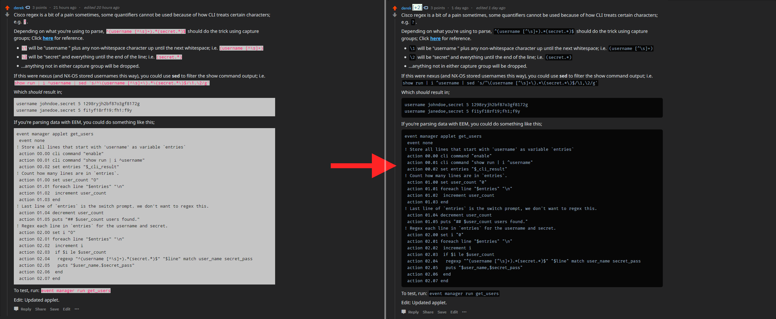Click Share under the left comment
Screen dimensions: 776x319
40,309
